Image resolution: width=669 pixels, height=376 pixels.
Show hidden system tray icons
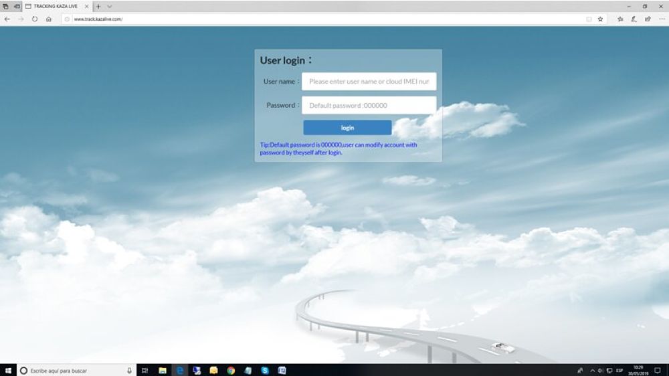(x=592, y=370)
